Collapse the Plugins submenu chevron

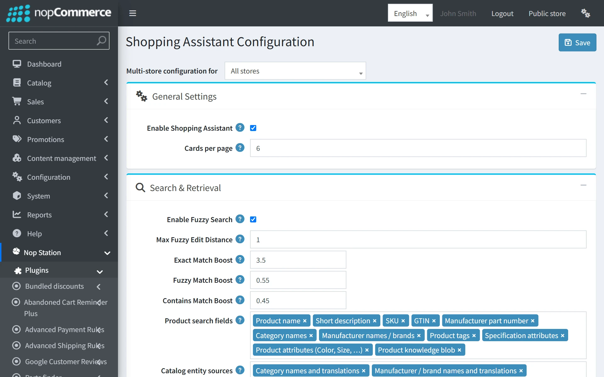[x=100, y=272]
